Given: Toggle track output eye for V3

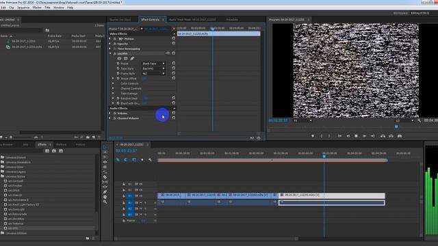Looking at the screenshot, I should [x=141, y=184].
